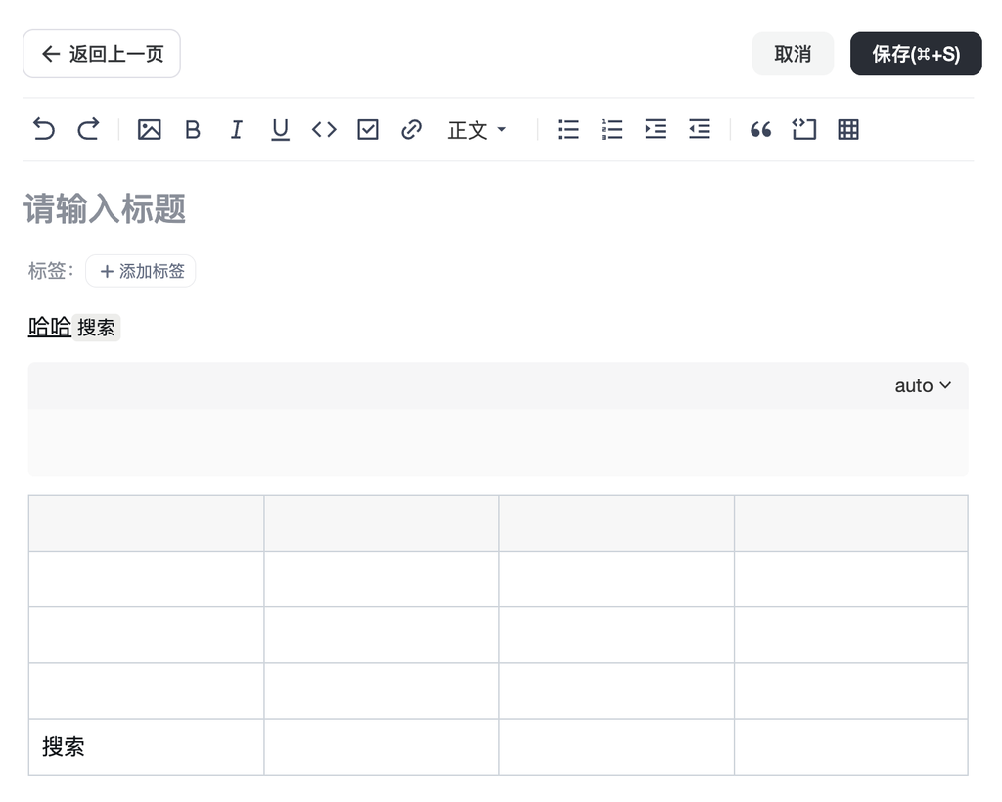
Task: Click the undo arrow icon
Action: pyautogui.click(x=44, y=129)
